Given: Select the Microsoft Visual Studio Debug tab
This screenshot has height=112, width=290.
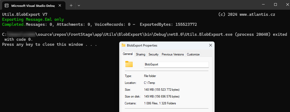Looking at the screenshot, I should coord(34,6).
